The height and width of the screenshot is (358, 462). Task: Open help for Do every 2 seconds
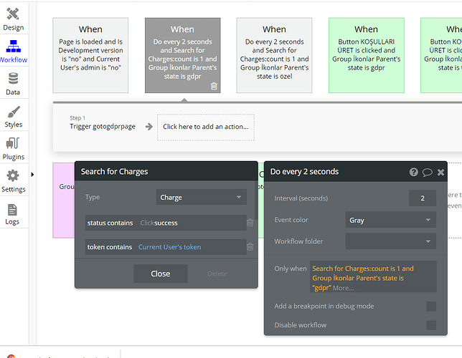point(414,172)
